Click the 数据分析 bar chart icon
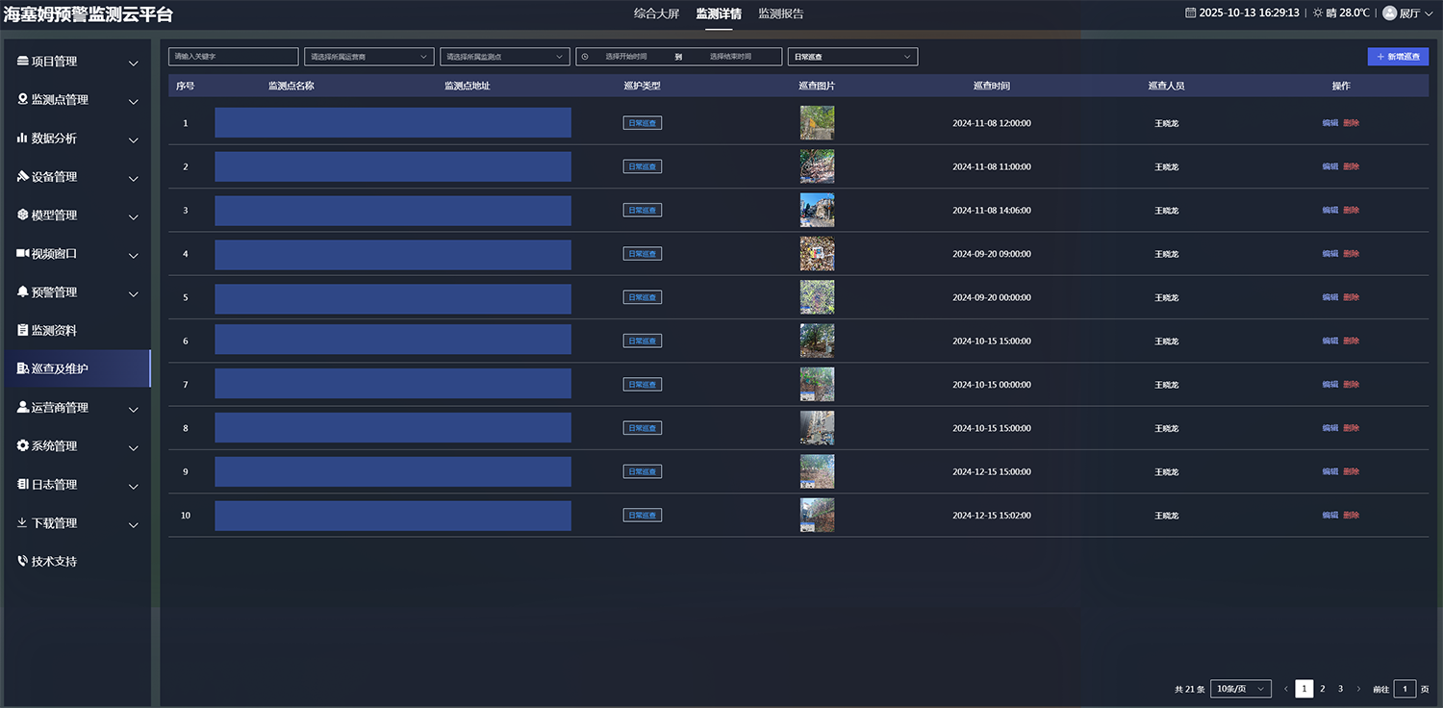Image resolution: width=1443 pixels, height=708 pixels. tap(23, 139)
